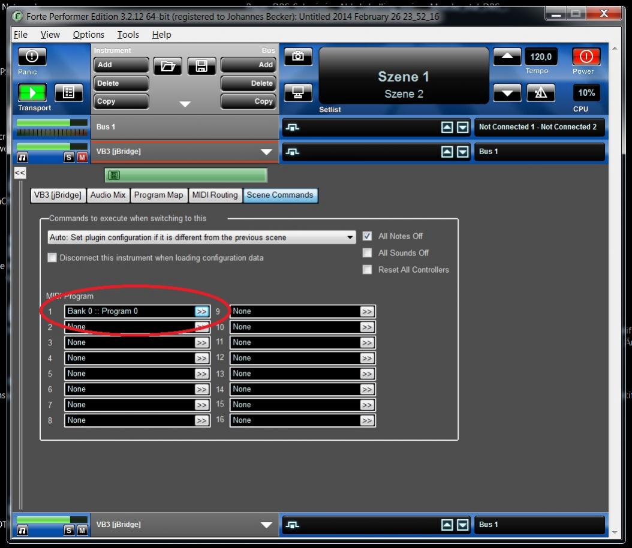Click the routing icon in the bottom VB3 strip
Viewport: 632px width, 548px height.
(292, 525)
